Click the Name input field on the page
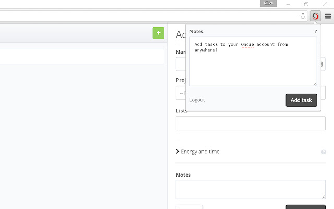Image resolution: width=334 pixels, height=209 pixels. [181, 64]
